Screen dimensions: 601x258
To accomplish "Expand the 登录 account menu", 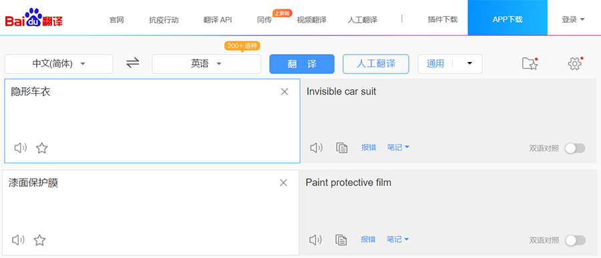I will tap(573, 19).
